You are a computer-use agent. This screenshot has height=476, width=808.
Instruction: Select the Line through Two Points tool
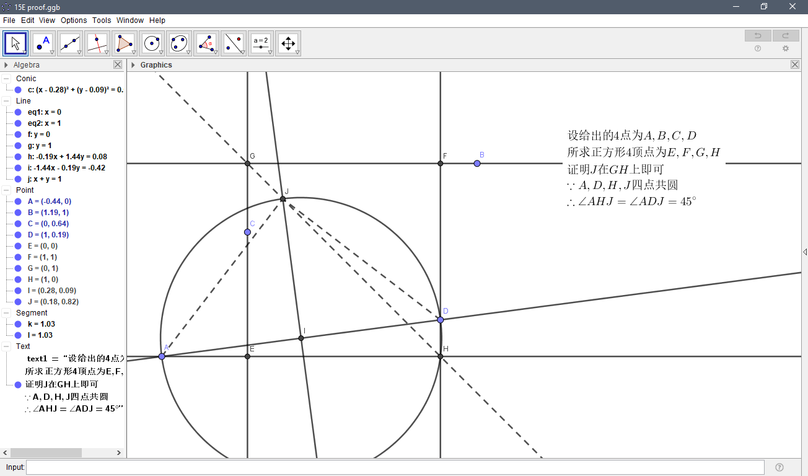[x=69, y=43]
